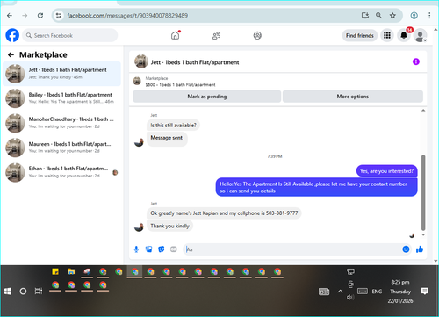Open Cortana search circle on taskbar

click(x=23, y=292)
